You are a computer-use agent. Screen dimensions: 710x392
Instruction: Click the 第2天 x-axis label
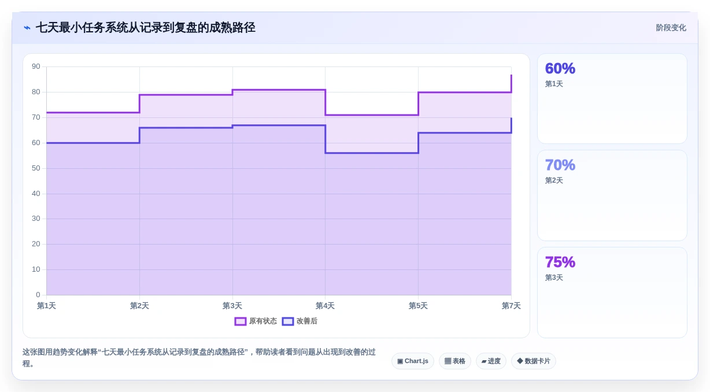pos(139,306)
